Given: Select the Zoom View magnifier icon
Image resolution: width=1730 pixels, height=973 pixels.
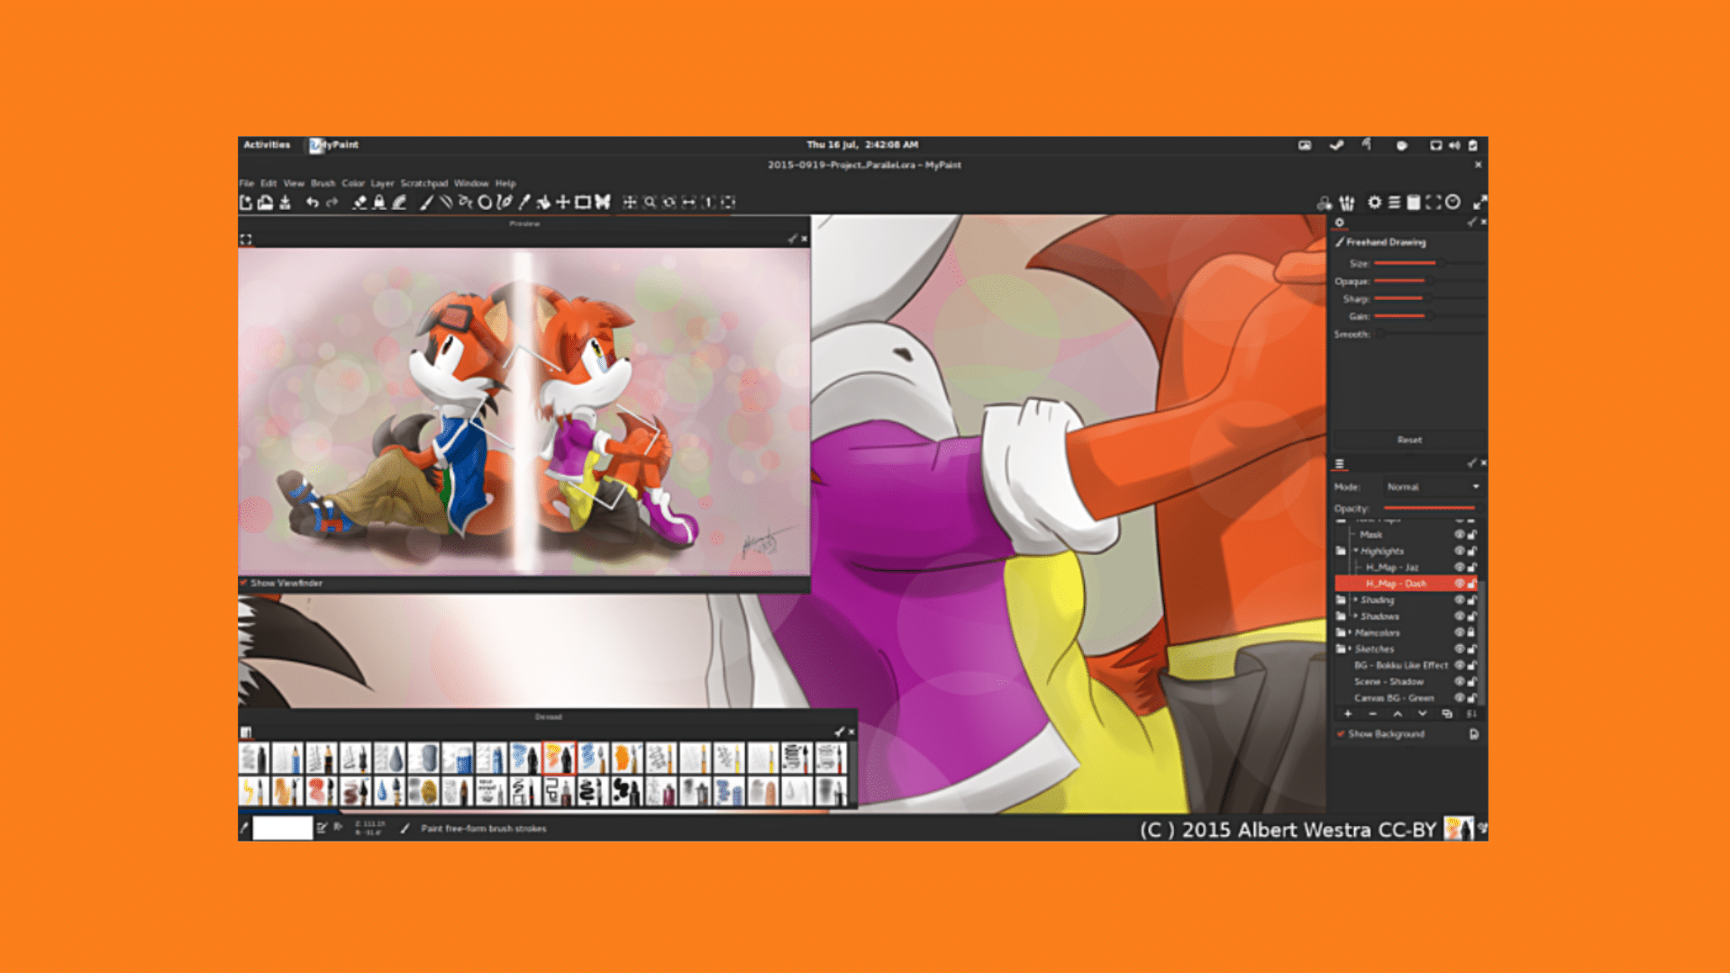Looking at the screenshot, I should 650,203.
